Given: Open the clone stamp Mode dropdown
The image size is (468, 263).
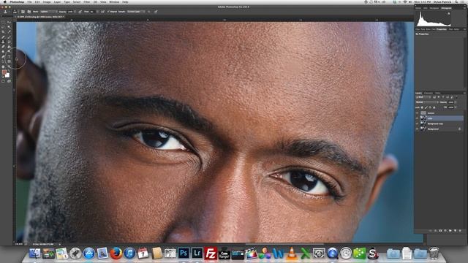Looking at the screenshot, I should (48, 12).
